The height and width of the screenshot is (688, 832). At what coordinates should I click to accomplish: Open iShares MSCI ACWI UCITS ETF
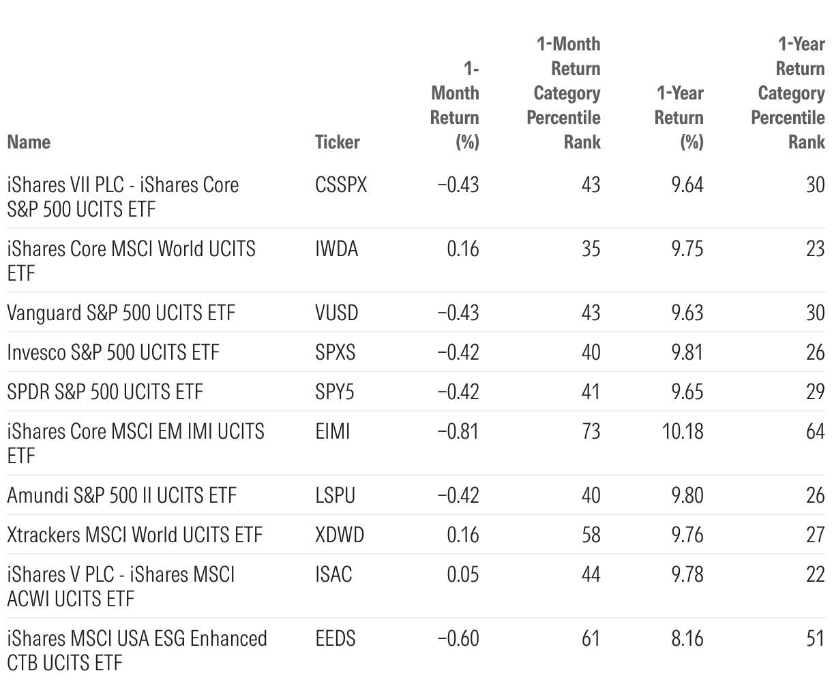[121, 586]
